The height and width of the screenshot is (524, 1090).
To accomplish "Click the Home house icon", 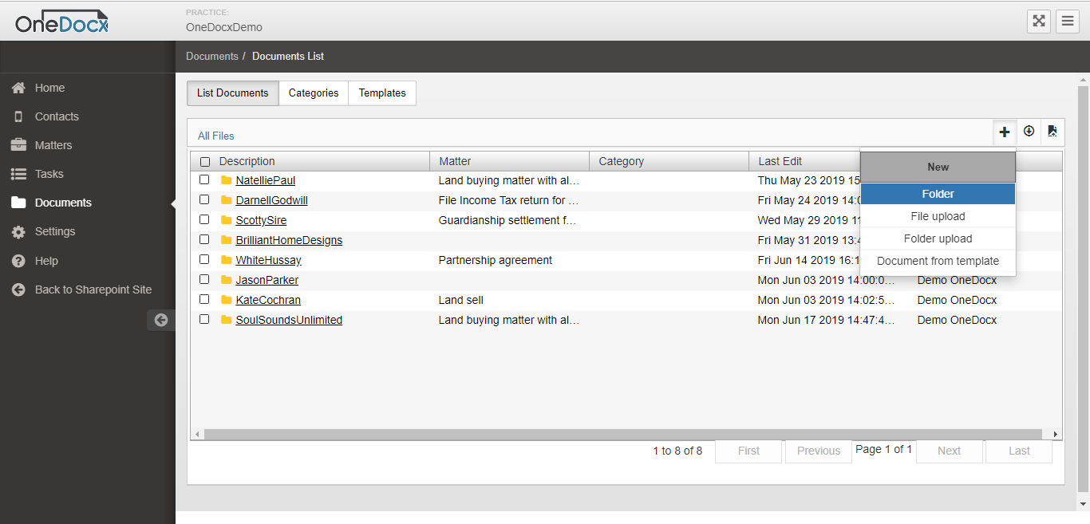I will click(18, 88).
